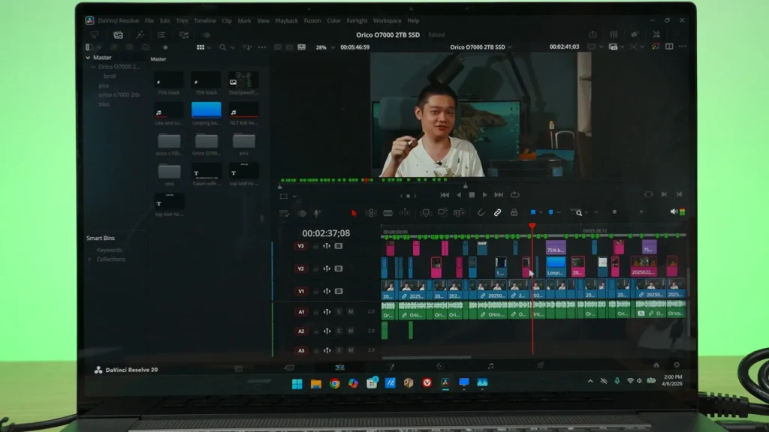
Task: Open the flag color dropdown arrow
Action: tap(541, 212)
